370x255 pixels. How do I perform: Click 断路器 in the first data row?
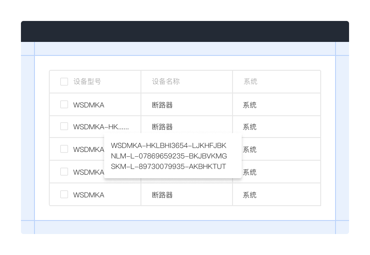click(162, 105)
